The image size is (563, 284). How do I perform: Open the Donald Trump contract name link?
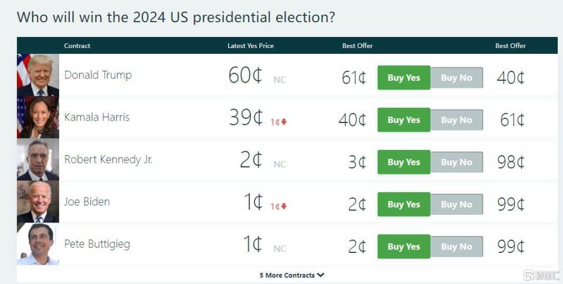[x=98, y=75]
